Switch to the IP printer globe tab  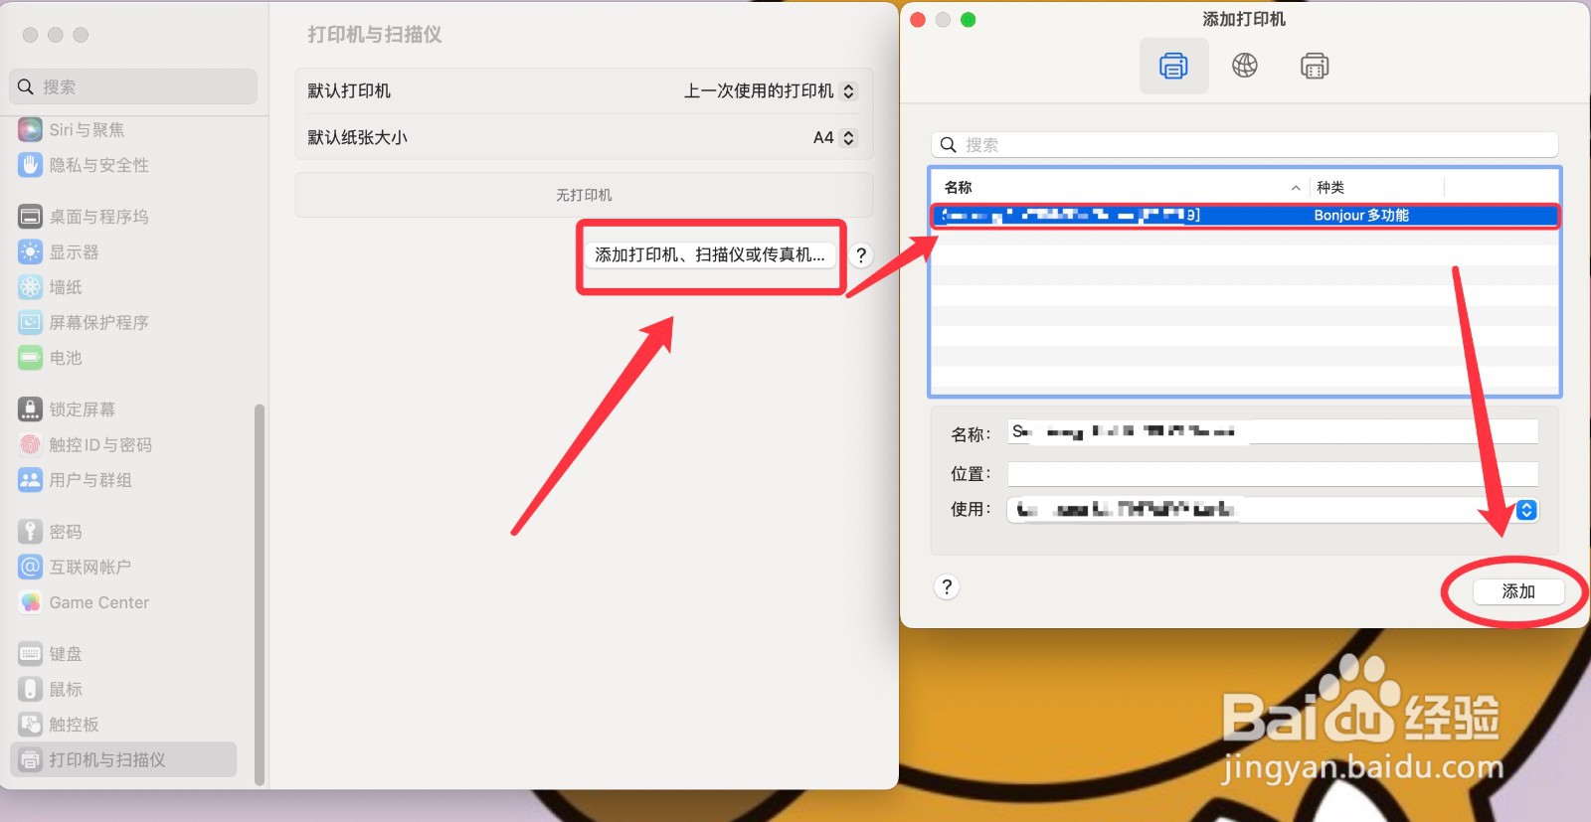click(x=1245, y=66)
